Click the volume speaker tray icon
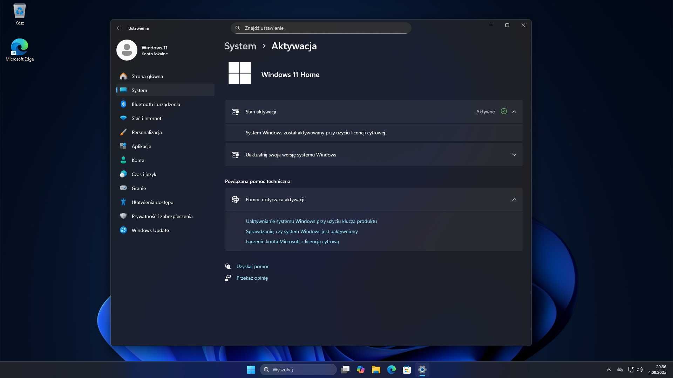The image size is (673, 378). [x=640, y=370]
